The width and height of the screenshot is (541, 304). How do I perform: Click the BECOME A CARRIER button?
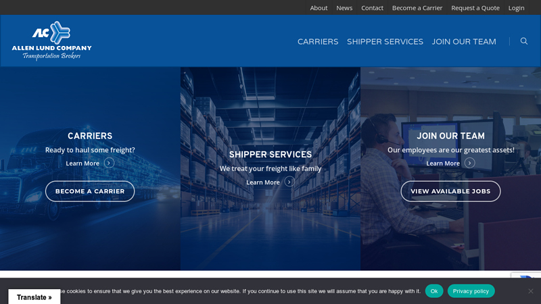click(x=90, y=191)
